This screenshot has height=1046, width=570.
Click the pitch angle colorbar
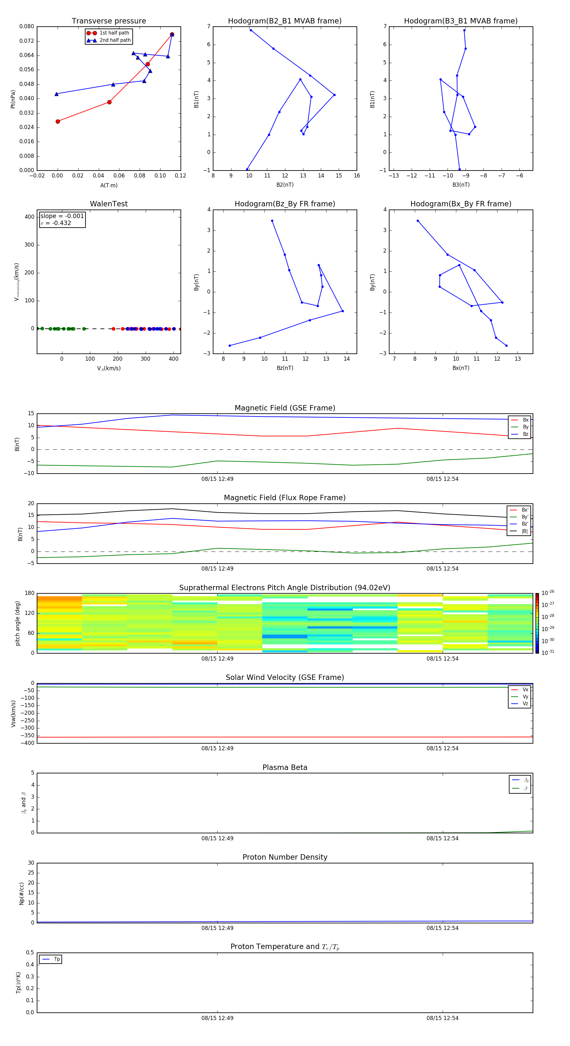[537, 623]
